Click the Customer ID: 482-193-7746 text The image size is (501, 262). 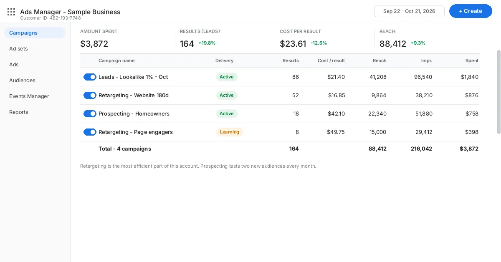tap(51, 18)
